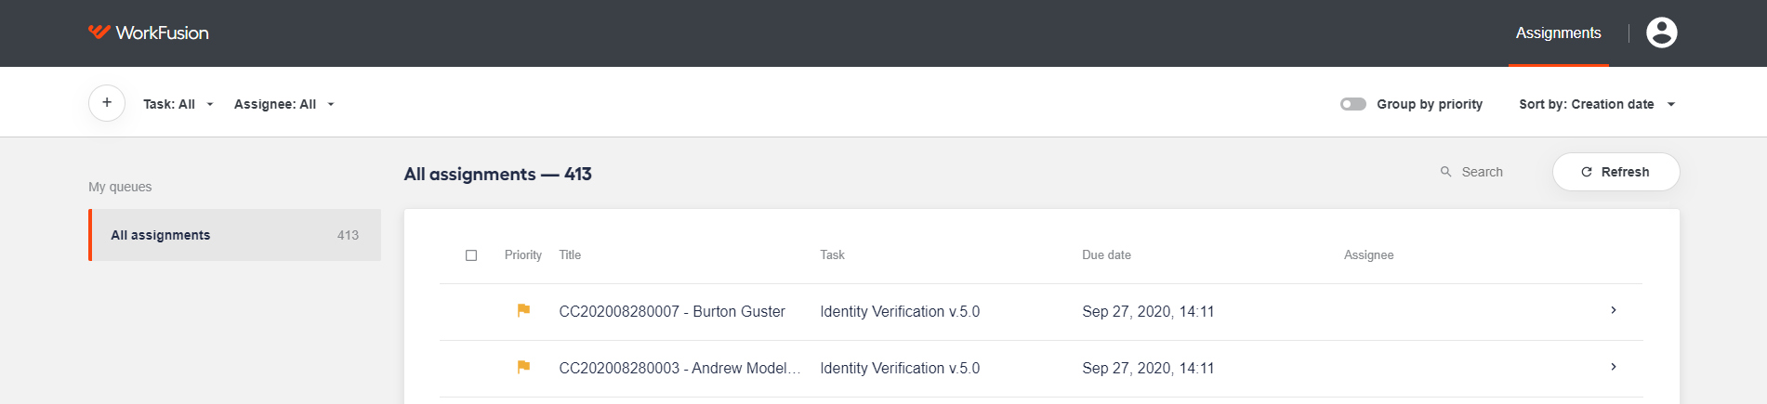Open the user profile avatar menu
The width and height of the screenshot is (1767, 404).
pos(1661,33)
